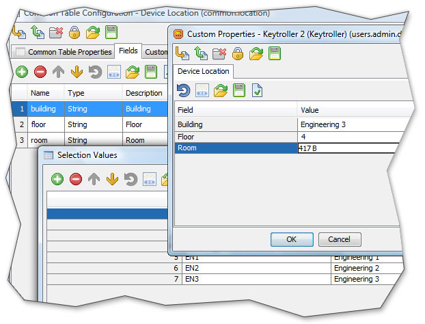Click the green floppy icon under the Device Location tab
The width and height of the screenshot is (425, 324).
(239, 90)
